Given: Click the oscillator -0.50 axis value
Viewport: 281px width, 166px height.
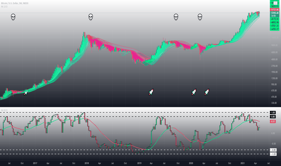Looking at the screenshot, I should (x=273, y=144).
